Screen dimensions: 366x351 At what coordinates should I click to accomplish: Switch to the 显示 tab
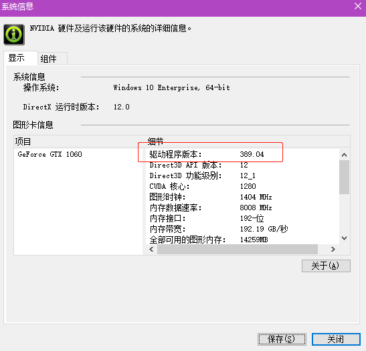21,58
